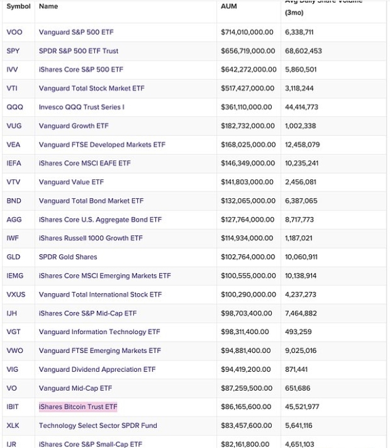Image resolution: width=390 pixels, height=448 pixels.
Task: Click the IBIT ticker symbol
Action: 13,406
